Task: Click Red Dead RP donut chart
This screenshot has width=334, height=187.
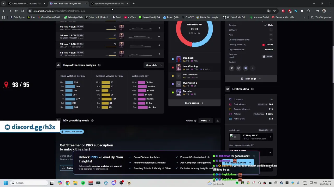Action: [194, 29]
